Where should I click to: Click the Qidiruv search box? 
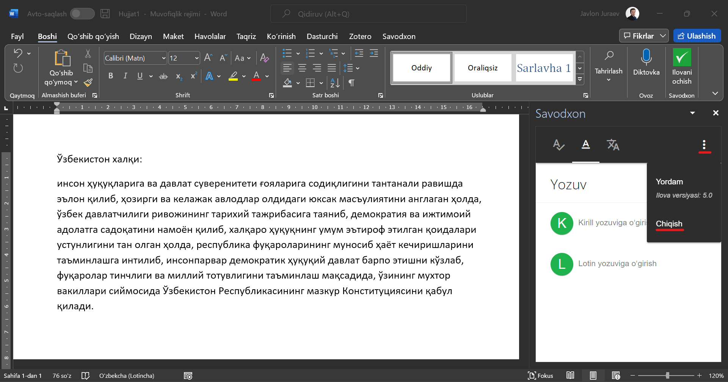pos(368,14)
